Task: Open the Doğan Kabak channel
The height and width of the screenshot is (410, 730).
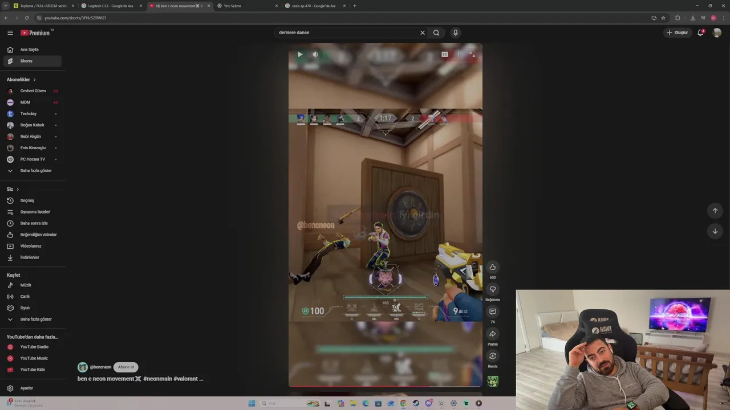Action: [33, 125]
